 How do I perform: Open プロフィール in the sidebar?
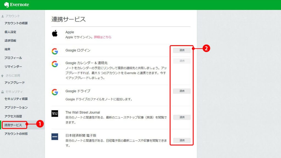click(x=13, y=58)
